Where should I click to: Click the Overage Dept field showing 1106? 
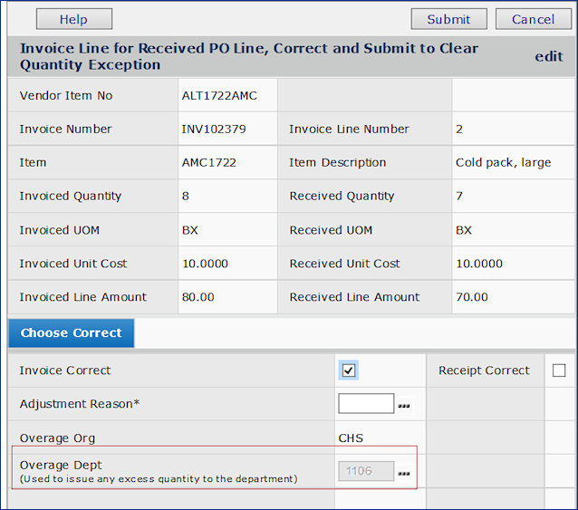coord(366,471)
